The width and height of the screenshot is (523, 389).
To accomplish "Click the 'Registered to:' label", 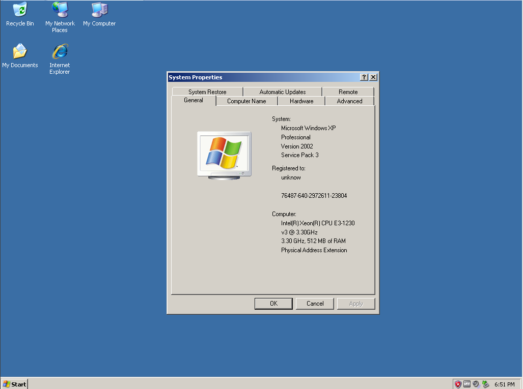I will point(289,168).
